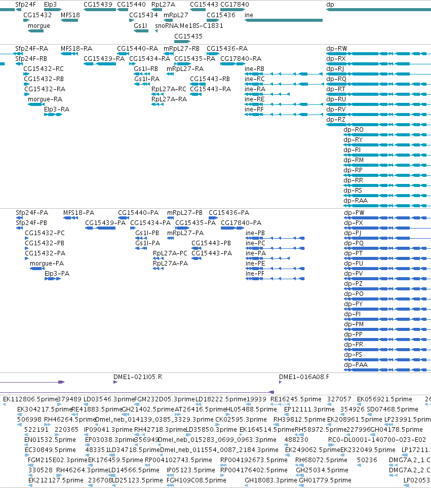Select the CG15439-PA protein label
The width and height of the screenshot is (431, 488).
point(105,223)
